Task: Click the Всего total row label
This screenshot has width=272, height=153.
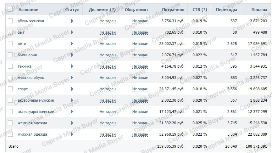Action: coord(13,146)
